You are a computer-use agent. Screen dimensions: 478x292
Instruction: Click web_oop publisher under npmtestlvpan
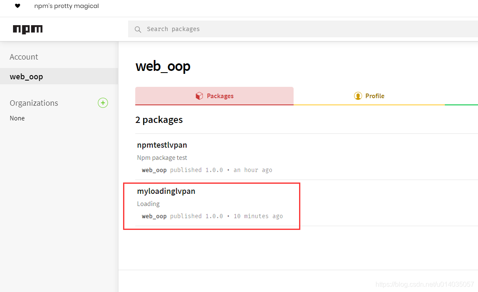pyautogui.click(x=154, y=170)
